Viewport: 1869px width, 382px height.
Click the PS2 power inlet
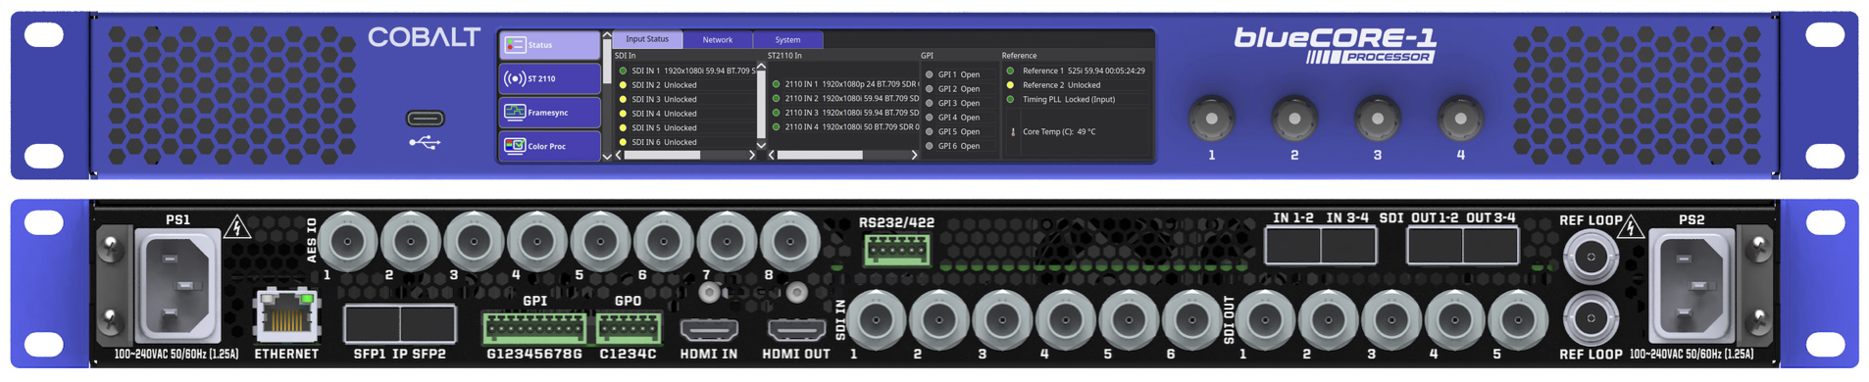(x=1692, y=285)
